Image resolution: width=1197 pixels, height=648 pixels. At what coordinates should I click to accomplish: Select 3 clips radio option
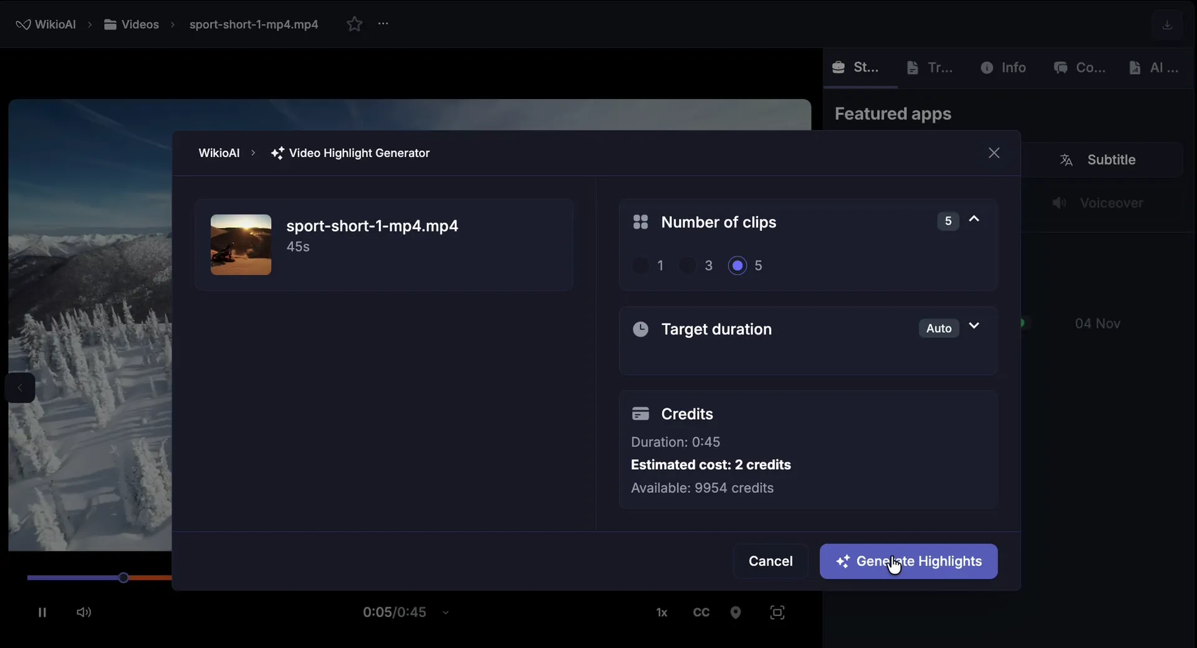(x=688, y=265)
